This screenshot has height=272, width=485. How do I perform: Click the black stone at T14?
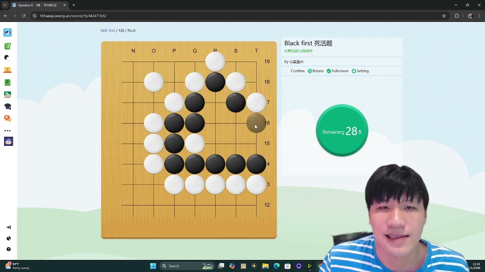pyautogui.click(x=256, y=164)
